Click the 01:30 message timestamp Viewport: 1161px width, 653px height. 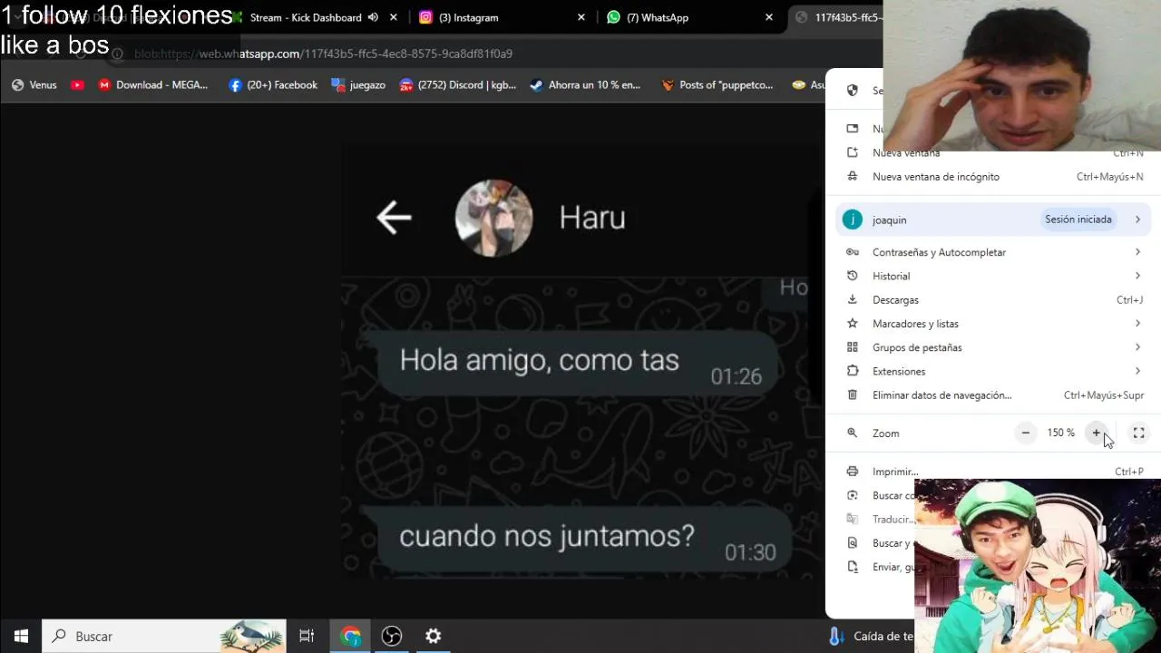pyautogui.click(x=750, y=552)
